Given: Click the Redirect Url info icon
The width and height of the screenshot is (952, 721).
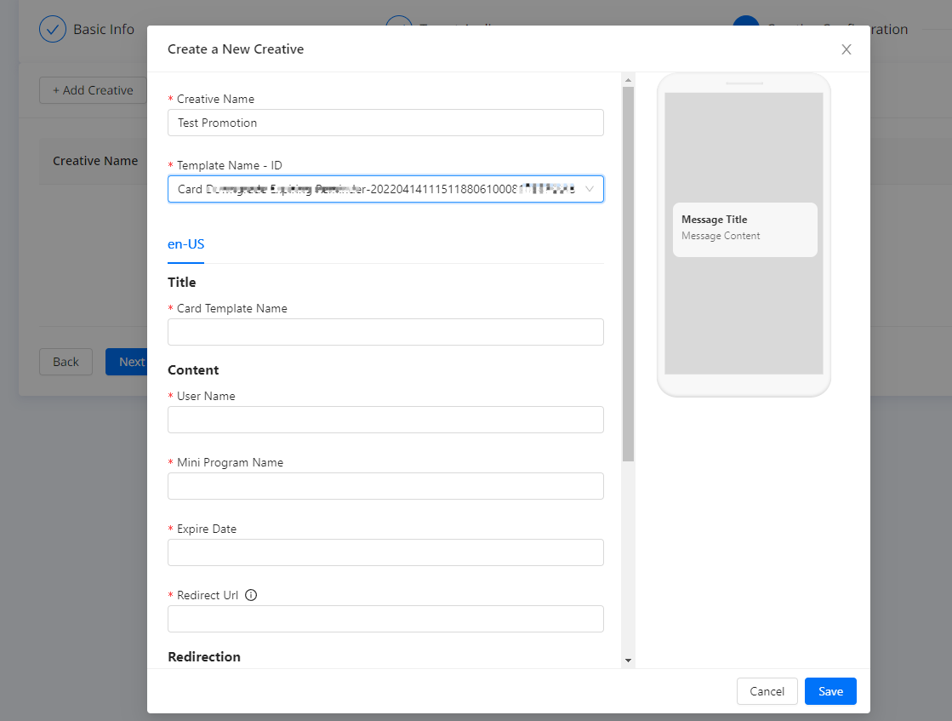Looking at the screenshot, I should pos(251,595).
